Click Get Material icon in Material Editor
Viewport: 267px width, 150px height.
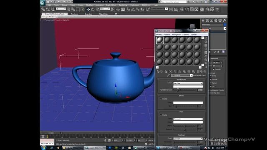[158, 72]
